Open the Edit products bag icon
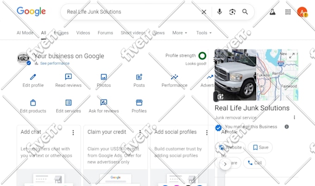Screen dimensions: 315x186 [33, 103]
